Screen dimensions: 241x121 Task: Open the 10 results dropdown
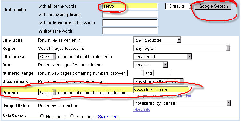(179, 6)
